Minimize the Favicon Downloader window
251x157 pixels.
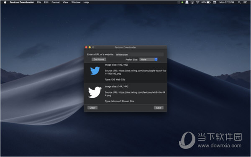coord(90,47)
